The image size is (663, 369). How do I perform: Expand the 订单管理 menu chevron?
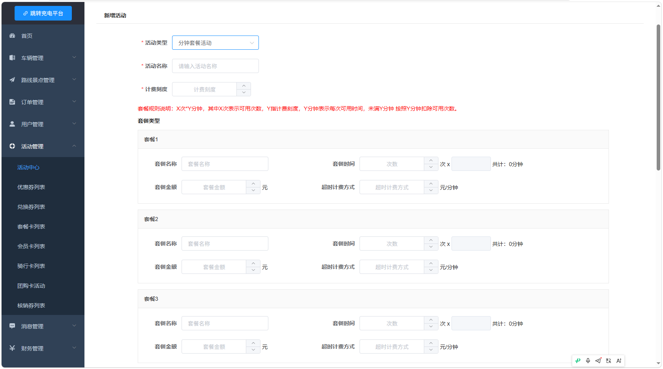74,101
